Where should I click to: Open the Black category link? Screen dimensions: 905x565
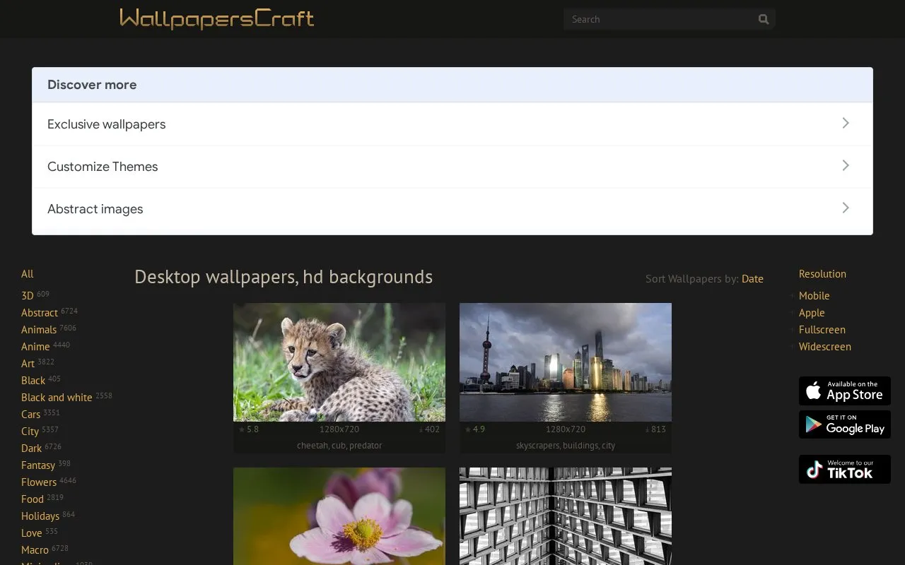click(x=33, y=381)
